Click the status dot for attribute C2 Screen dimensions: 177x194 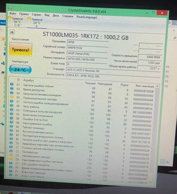(11, 151)
